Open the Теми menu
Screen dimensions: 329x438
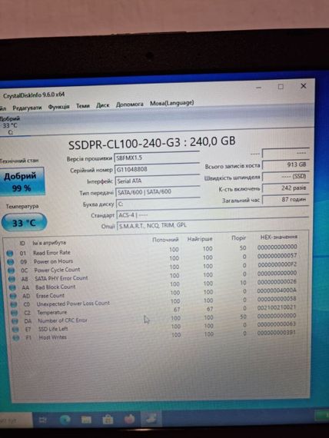click(83, 106)
